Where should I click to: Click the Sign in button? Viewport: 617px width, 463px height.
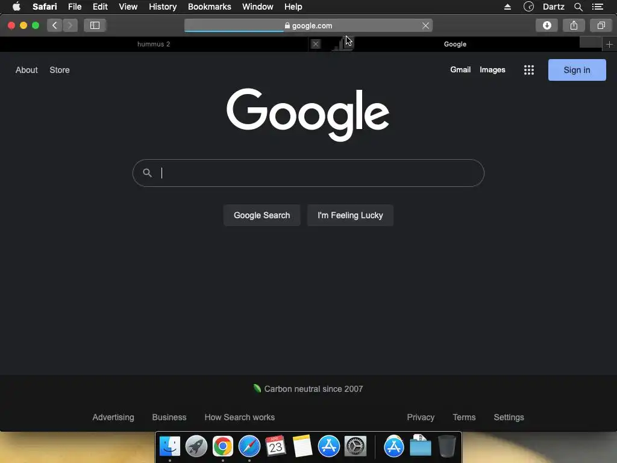pos(577,70)
